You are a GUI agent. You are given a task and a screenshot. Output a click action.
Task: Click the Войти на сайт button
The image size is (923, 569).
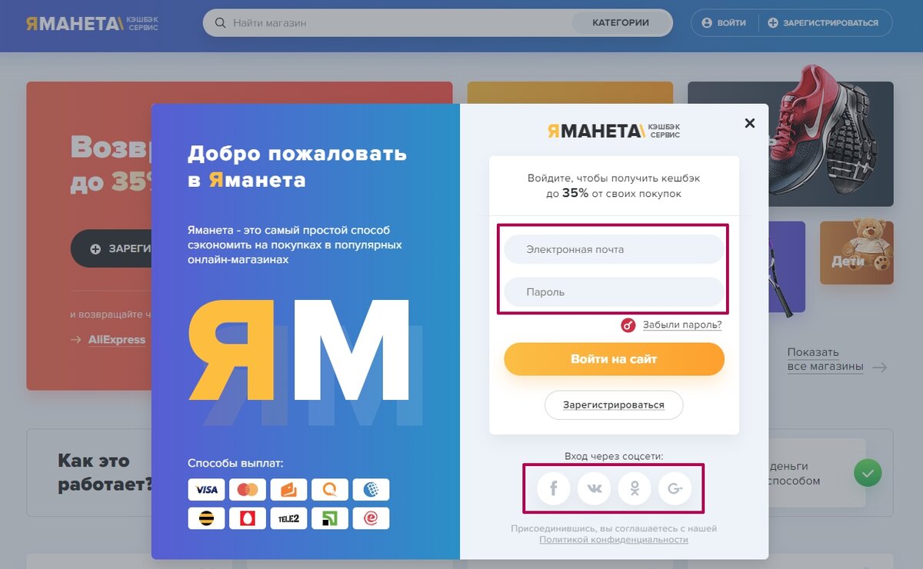[614, 359]
